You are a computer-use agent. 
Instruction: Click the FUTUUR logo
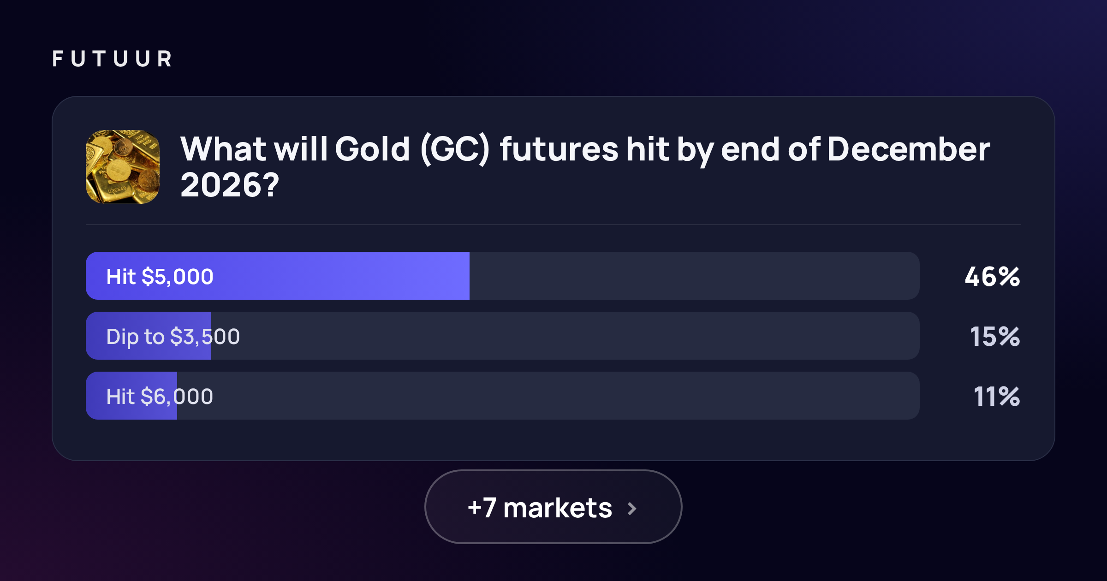(112, 59)
